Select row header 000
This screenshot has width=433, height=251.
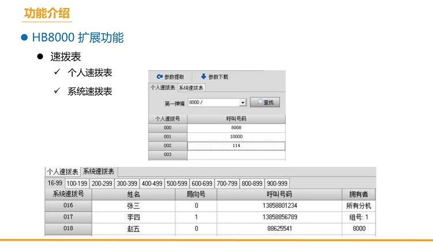point(167,128)
